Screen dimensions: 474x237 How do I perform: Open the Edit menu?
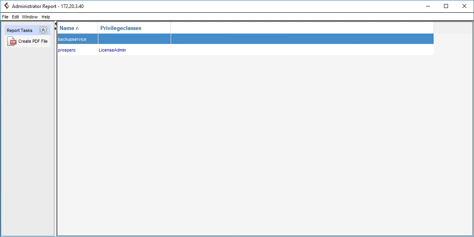[x=15, y=17]
